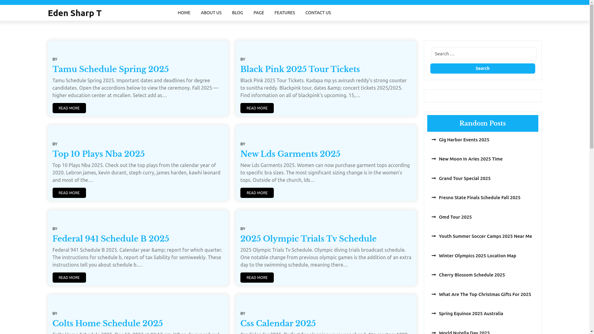Open FEATURES in the navigation bar
The image size is (594, 334).
point(285,13)
